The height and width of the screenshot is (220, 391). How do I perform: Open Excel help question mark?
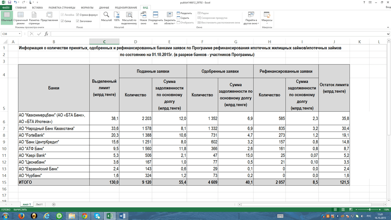(x=364, y=2)
